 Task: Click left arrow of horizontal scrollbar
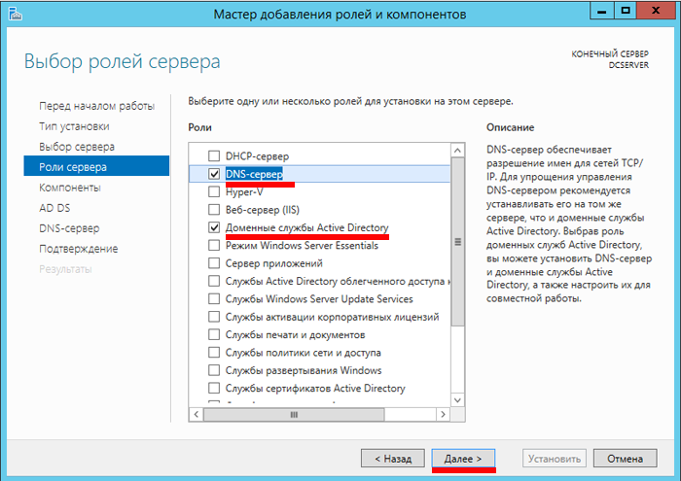click(197, 414)
